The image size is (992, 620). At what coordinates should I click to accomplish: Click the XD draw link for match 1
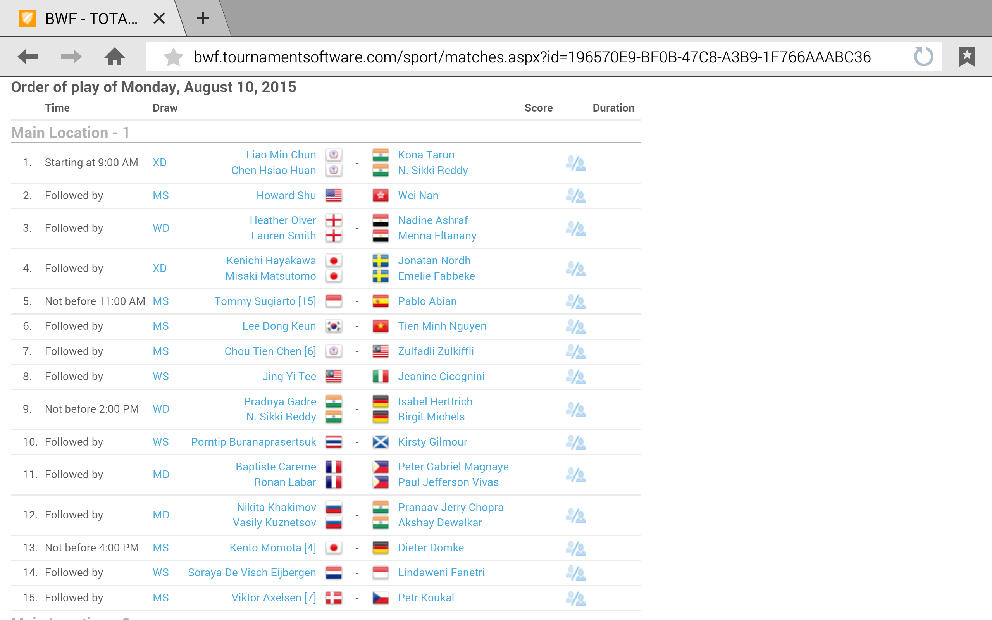(x=160, y=163)
